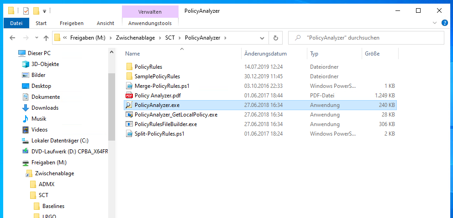Open the address bar history dropdown
The image size is (453, 218).
(x=262, y=38)
